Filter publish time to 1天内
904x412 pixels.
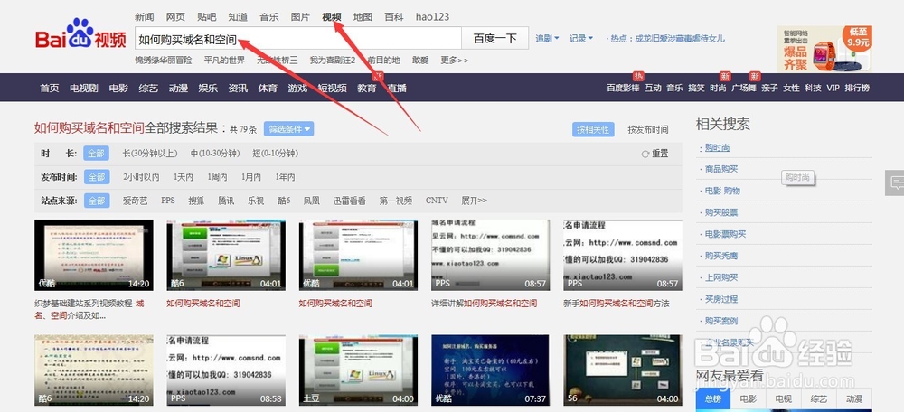(184, 177)
